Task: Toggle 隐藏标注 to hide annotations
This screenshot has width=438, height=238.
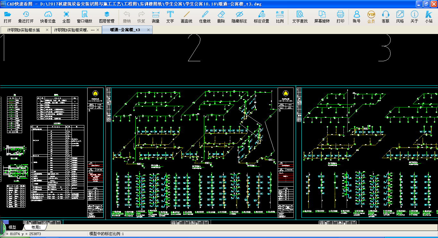Action: coord(239,17)
